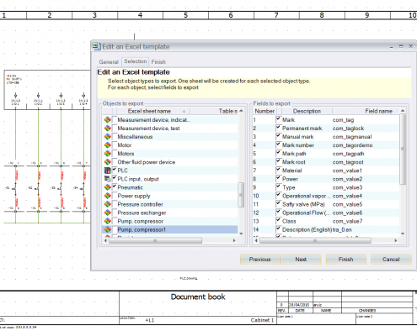
Task: Click the Pressure exchanger row icon
Action: (x=108, y=213)
